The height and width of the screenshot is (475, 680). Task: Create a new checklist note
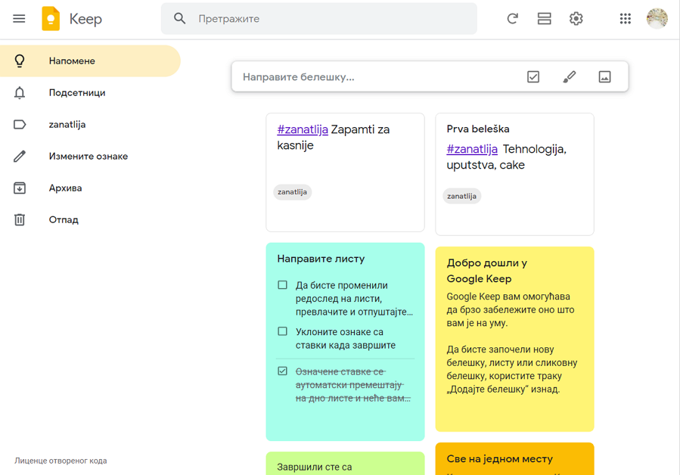pyautogui.click(x=533, y=77)
